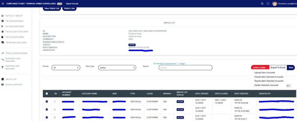Image resolution: width=297 pixels, height=121 pixels.
Task: Click the TM Account Explorer snowflake icon
Action: (x=3, y=31)
